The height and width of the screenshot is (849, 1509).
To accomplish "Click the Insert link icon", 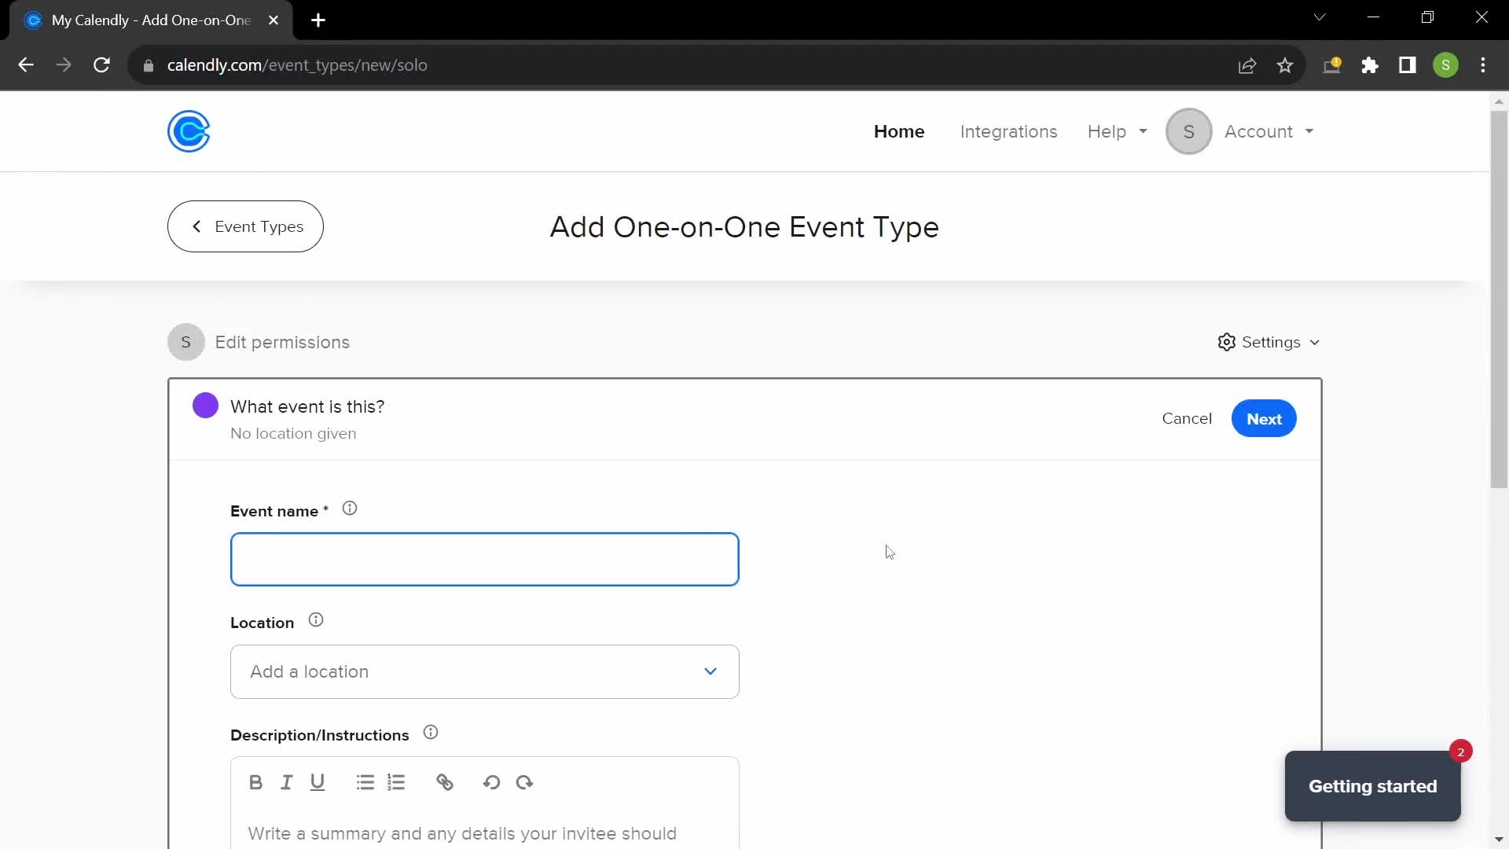I will tap(445, 783).
